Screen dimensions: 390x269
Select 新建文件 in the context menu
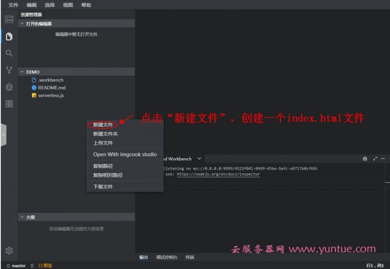(103, 125)
